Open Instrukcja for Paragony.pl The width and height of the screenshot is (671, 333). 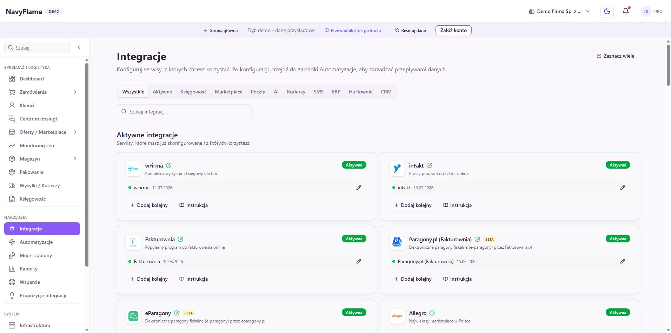point(458,279)
